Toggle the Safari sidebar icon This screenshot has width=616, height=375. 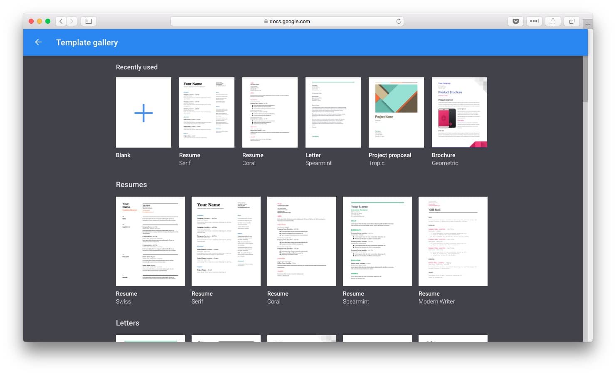tap(89, 21)
